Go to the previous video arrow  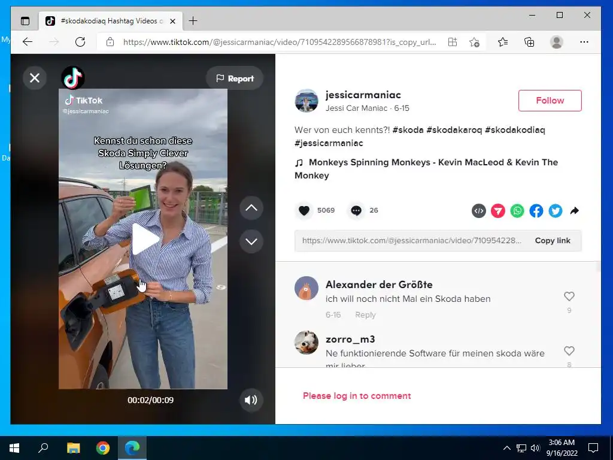[x=251, y=208]
